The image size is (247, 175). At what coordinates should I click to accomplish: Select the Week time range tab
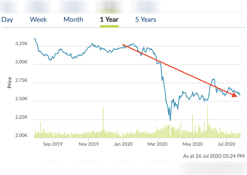pos(38,19)
